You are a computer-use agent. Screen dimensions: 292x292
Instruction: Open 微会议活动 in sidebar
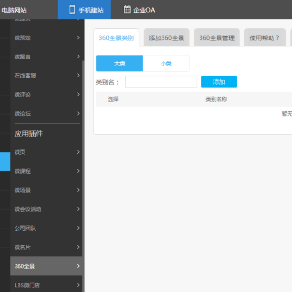pyautogui.click(x=28, y=209)
